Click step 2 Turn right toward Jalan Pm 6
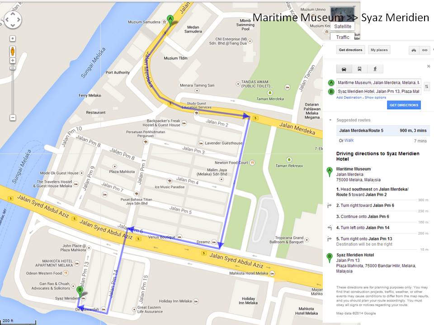434x325 pixels. click(x=365, y=206)
